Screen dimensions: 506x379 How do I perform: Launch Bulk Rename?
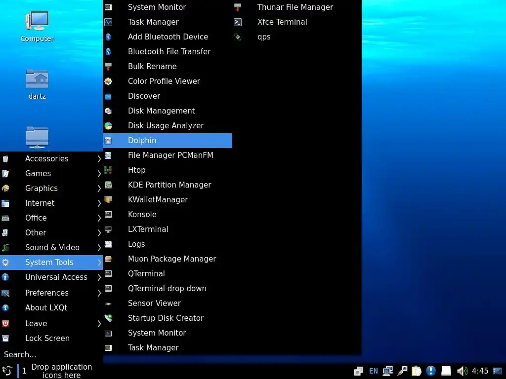[168, 67]
